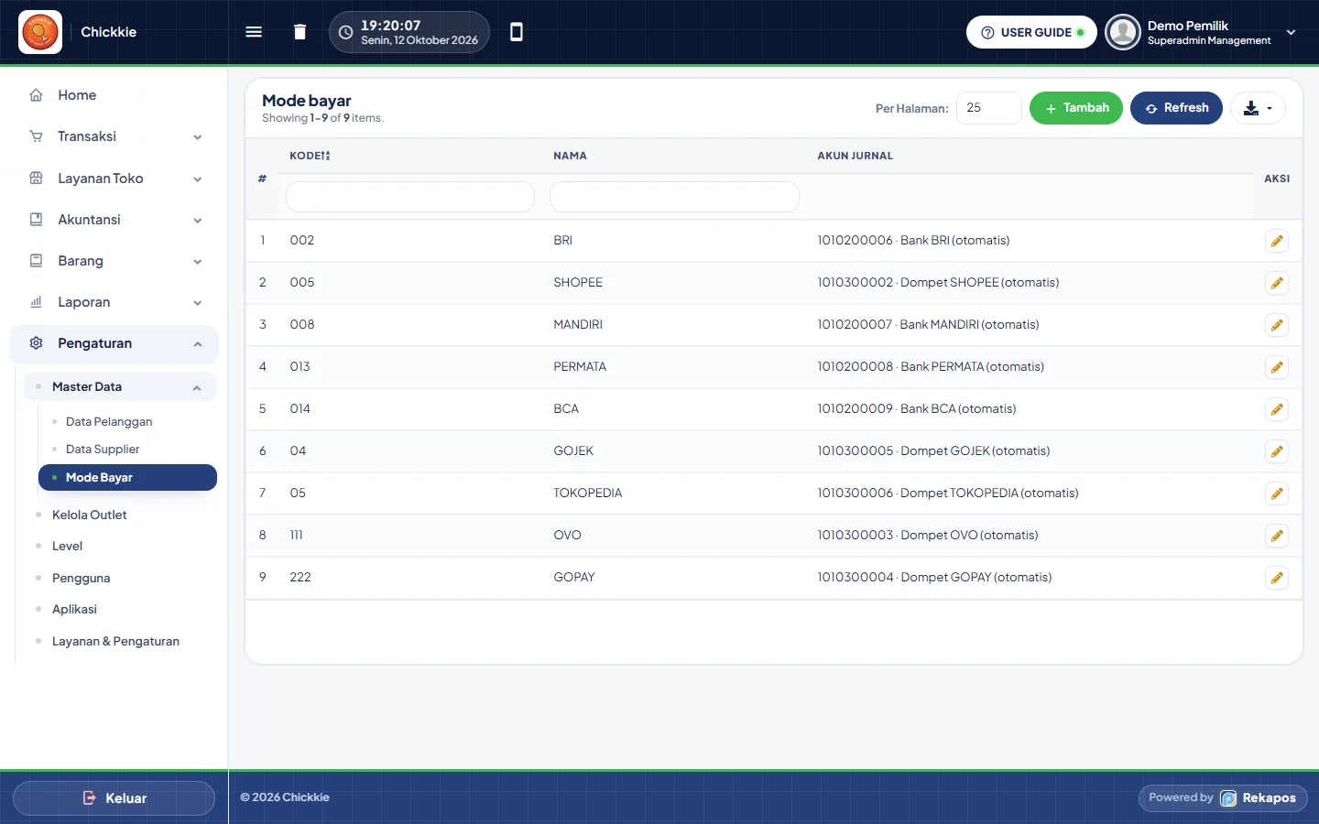Edit the BRI row with pencil icon
The width and height of the screenshot is (1319, 824).
pos(1277,241)
